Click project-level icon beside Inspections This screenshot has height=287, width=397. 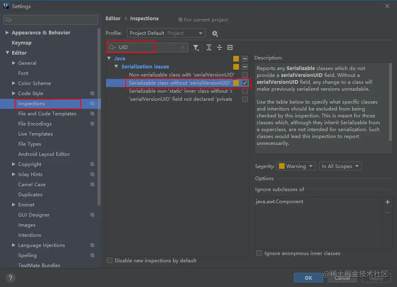click(x=93, y=104)
